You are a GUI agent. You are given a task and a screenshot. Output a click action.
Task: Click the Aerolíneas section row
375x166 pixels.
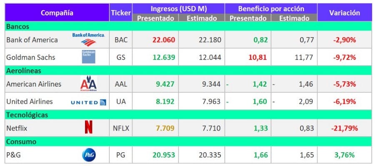click(188, 70)
